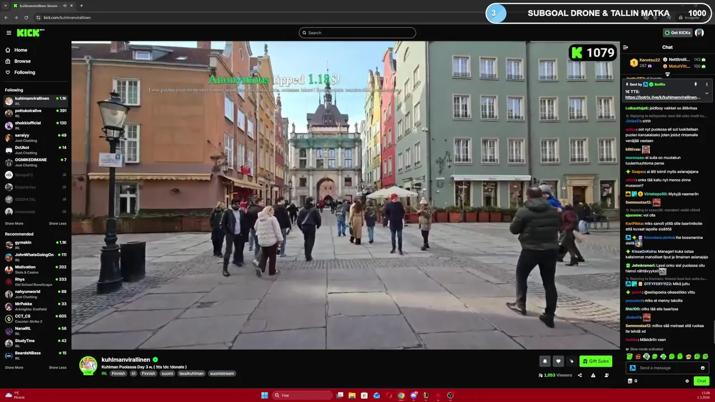Open chat settings gear
715x402 pixels.
687,381
